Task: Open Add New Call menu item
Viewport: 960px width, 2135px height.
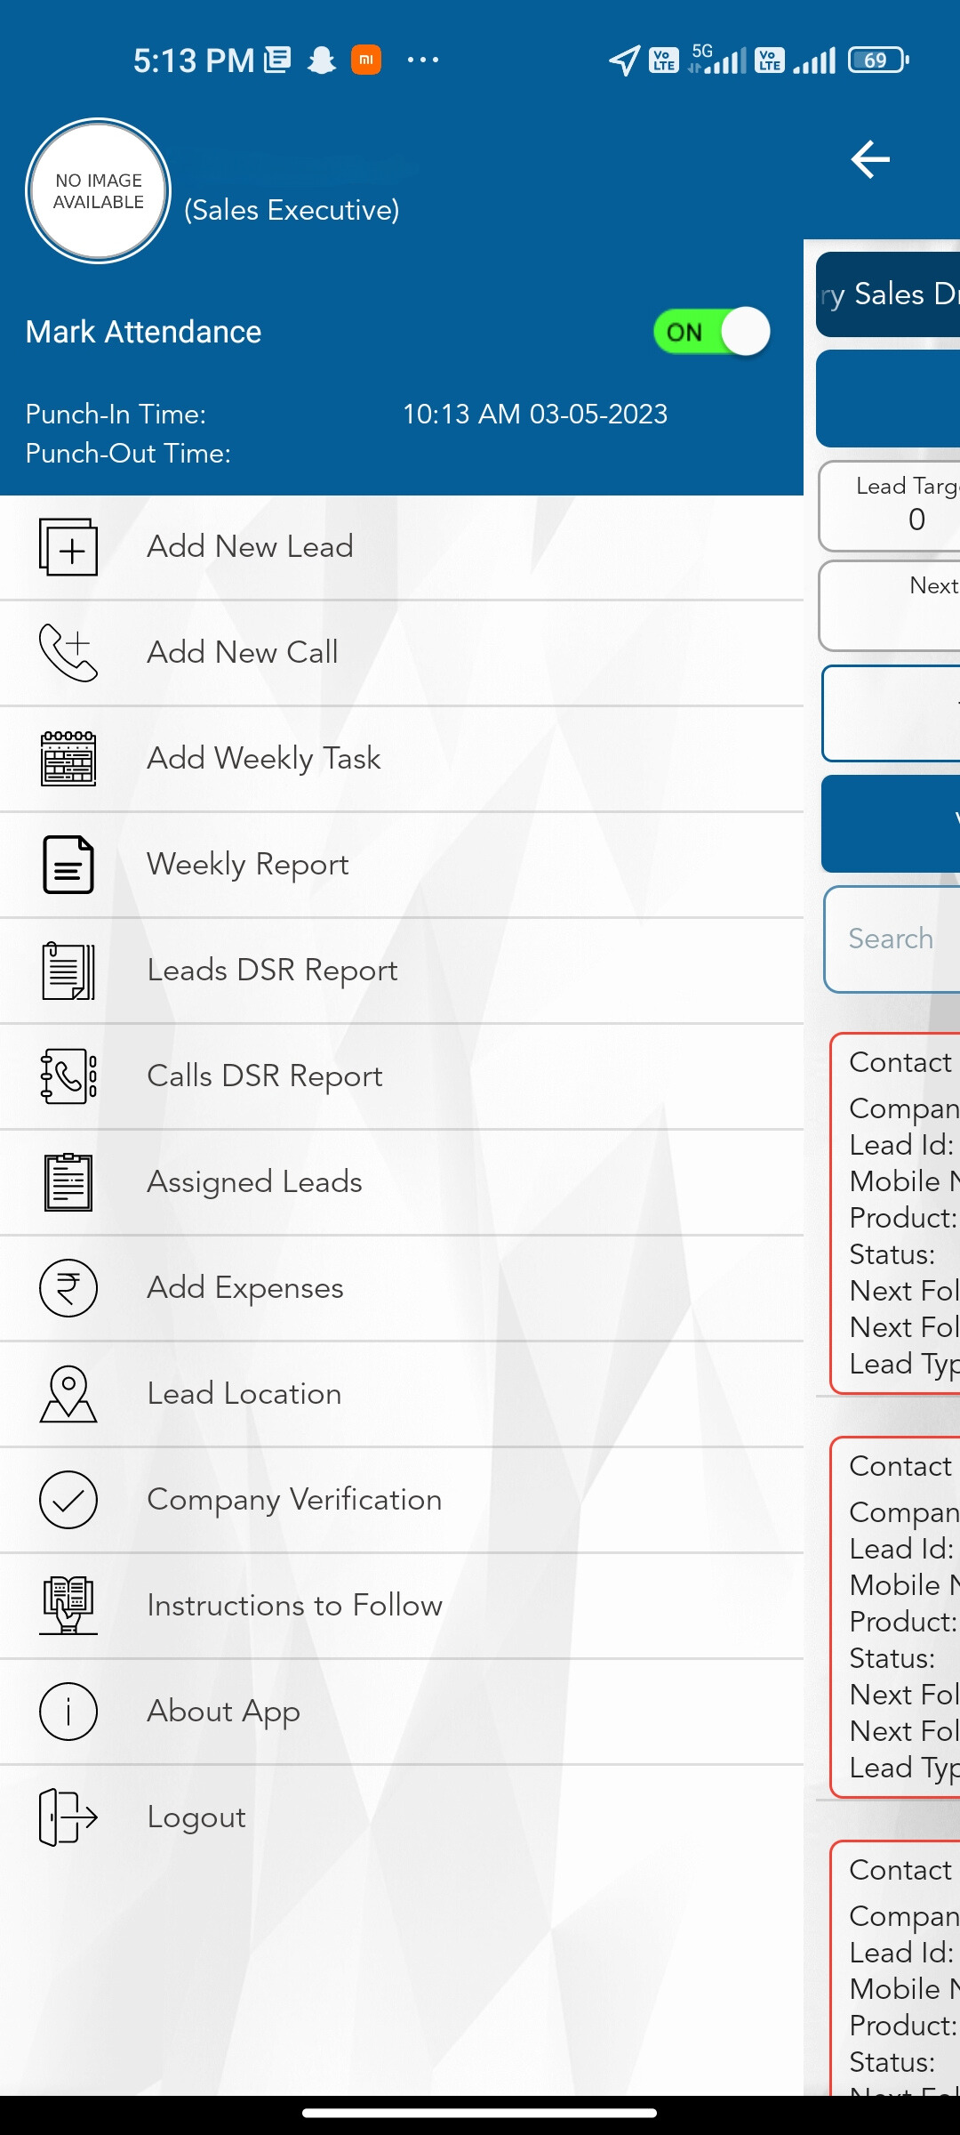Action: [x=402, y=653]
